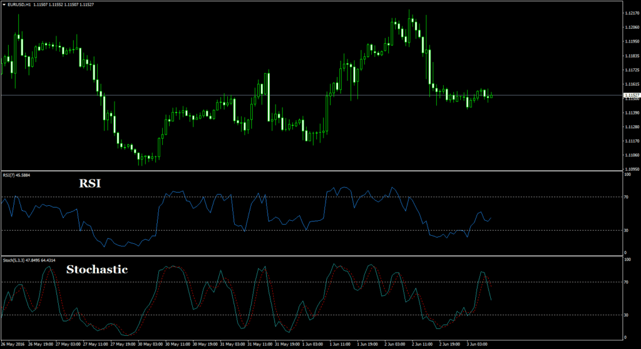Click time axis label 31 May 03:00
The height and width of the screenshot is (349, 641).
[232, 344]
